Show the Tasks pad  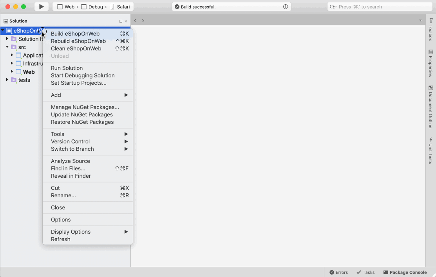[365, 272]
